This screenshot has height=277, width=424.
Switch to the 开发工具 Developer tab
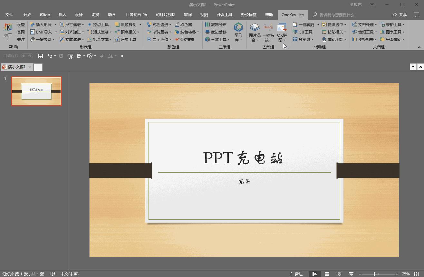click(x=225, y=15)
